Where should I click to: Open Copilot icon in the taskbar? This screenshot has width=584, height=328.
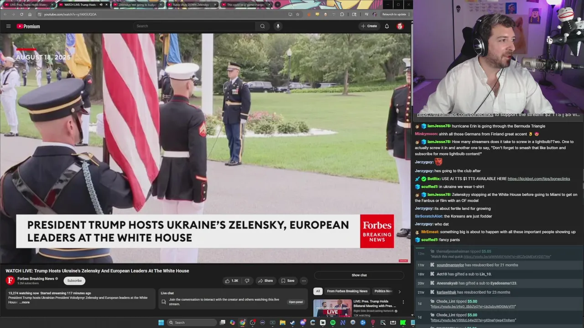coord(232,323)
